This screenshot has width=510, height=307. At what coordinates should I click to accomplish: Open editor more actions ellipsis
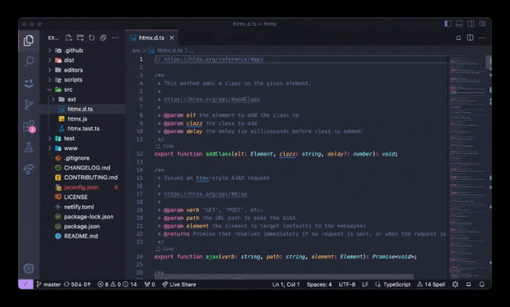[x=482, y=38]
